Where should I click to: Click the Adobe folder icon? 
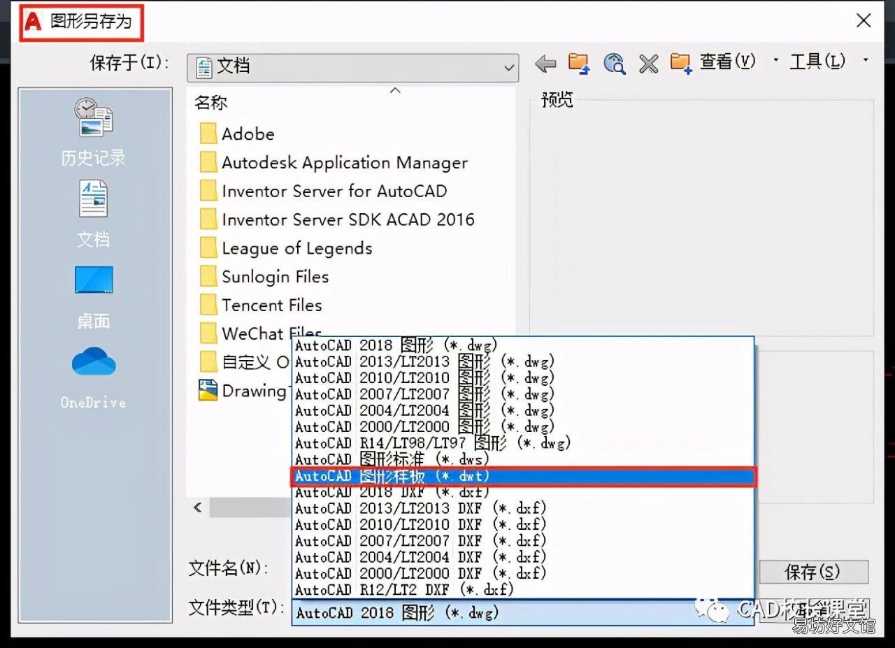click(208, 134)
